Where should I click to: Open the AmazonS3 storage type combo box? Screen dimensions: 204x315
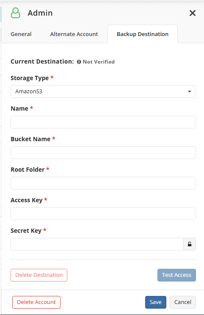[103, 92]
